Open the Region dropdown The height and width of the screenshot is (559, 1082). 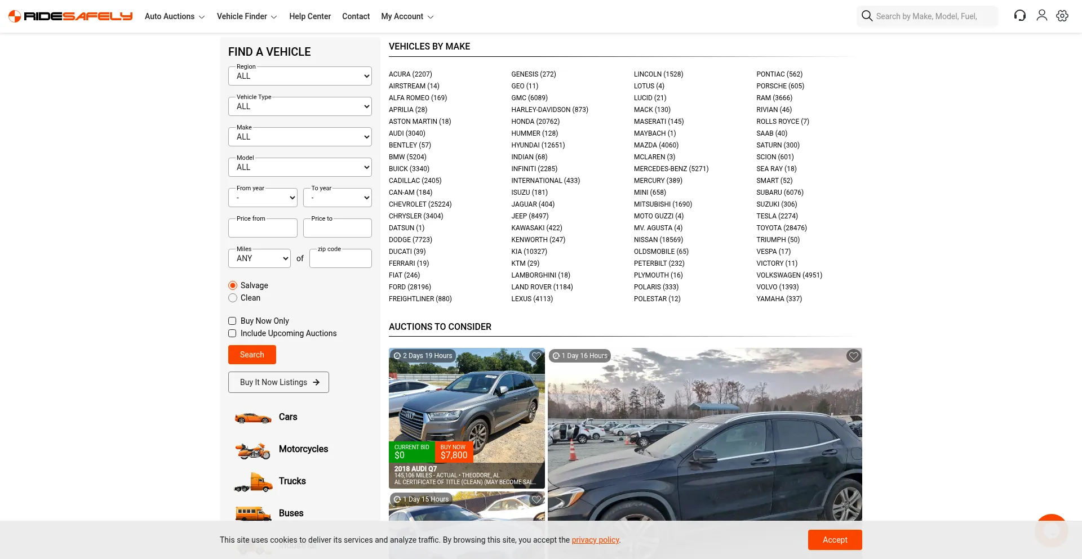click(300, 76)
